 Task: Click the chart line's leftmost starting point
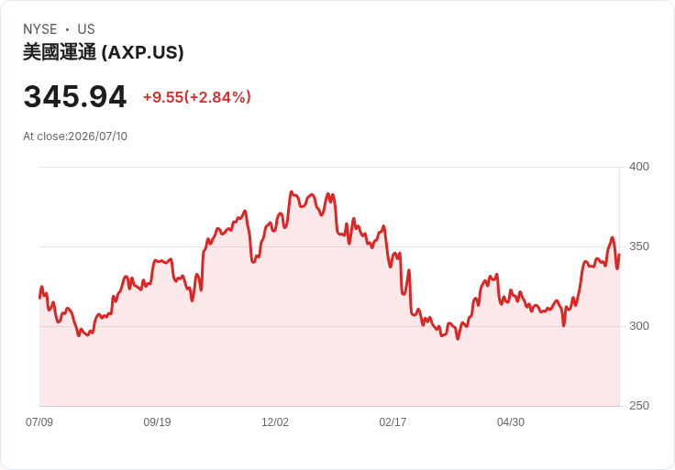(39, 298)
